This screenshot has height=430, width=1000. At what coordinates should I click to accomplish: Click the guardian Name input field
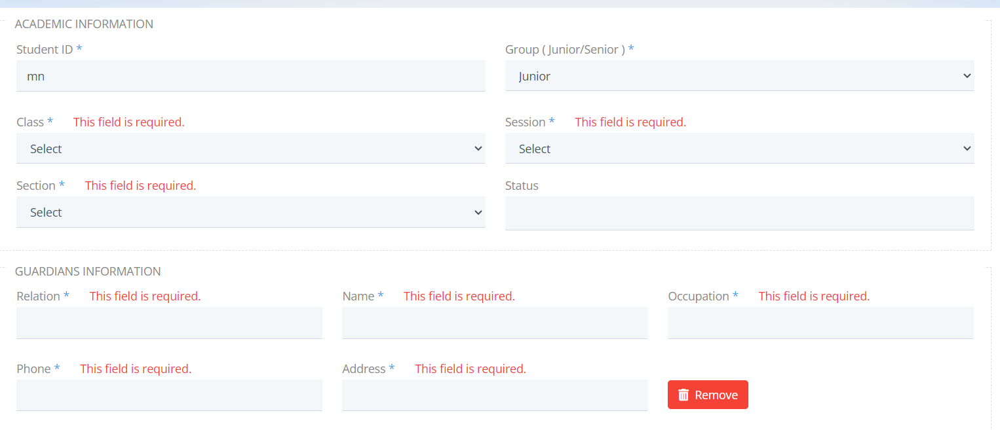[495, 323]
